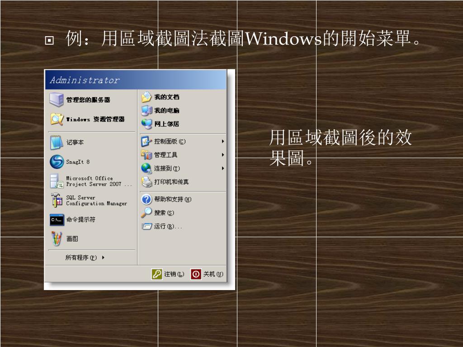Screen dimensions: 463x347
Task: Click the 网上邻居 label text
Action: pyautogui.click(x=167, y=124)
